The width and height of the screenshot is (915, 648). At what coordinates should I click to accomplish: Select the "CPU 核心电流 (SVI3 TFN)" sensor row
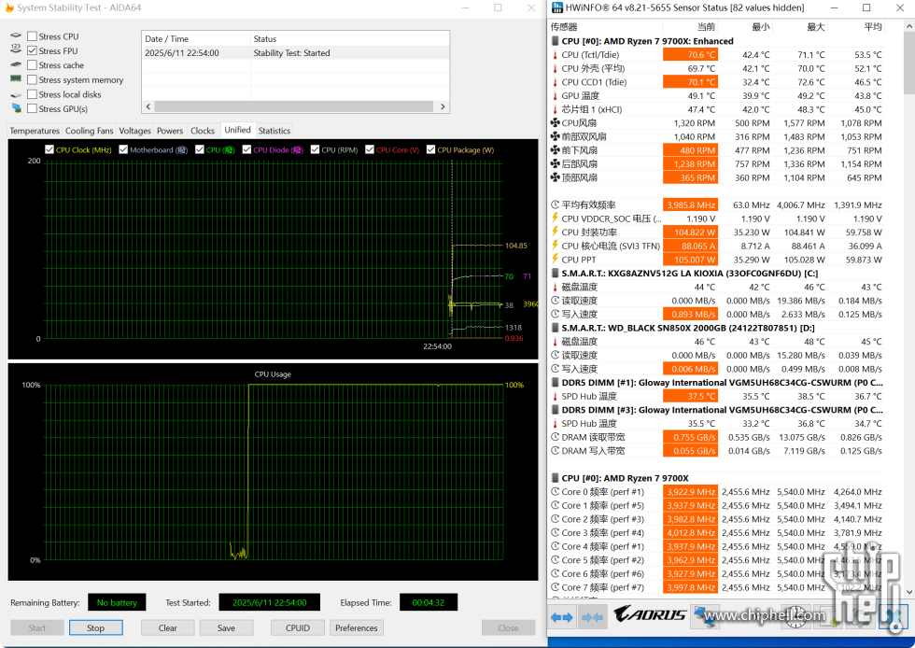point(717,246)
